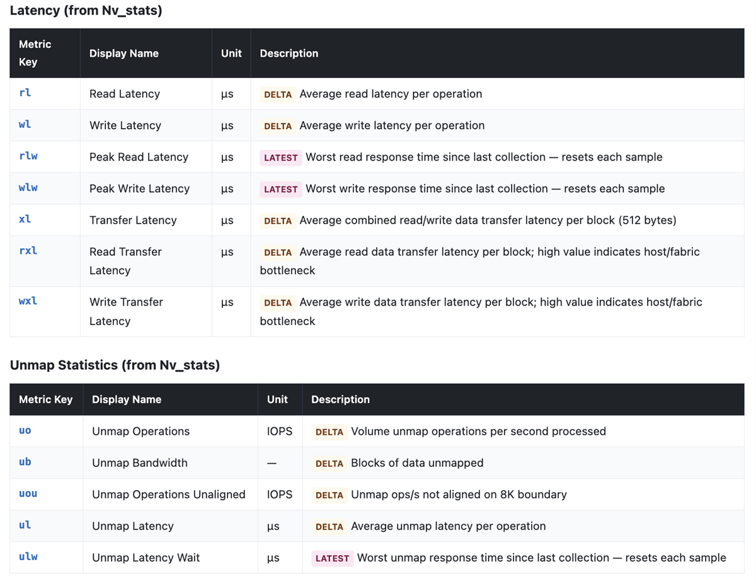Click "Unmap Operations" in the uo row
Screen dimensions: 756x584
click(141, 432)
